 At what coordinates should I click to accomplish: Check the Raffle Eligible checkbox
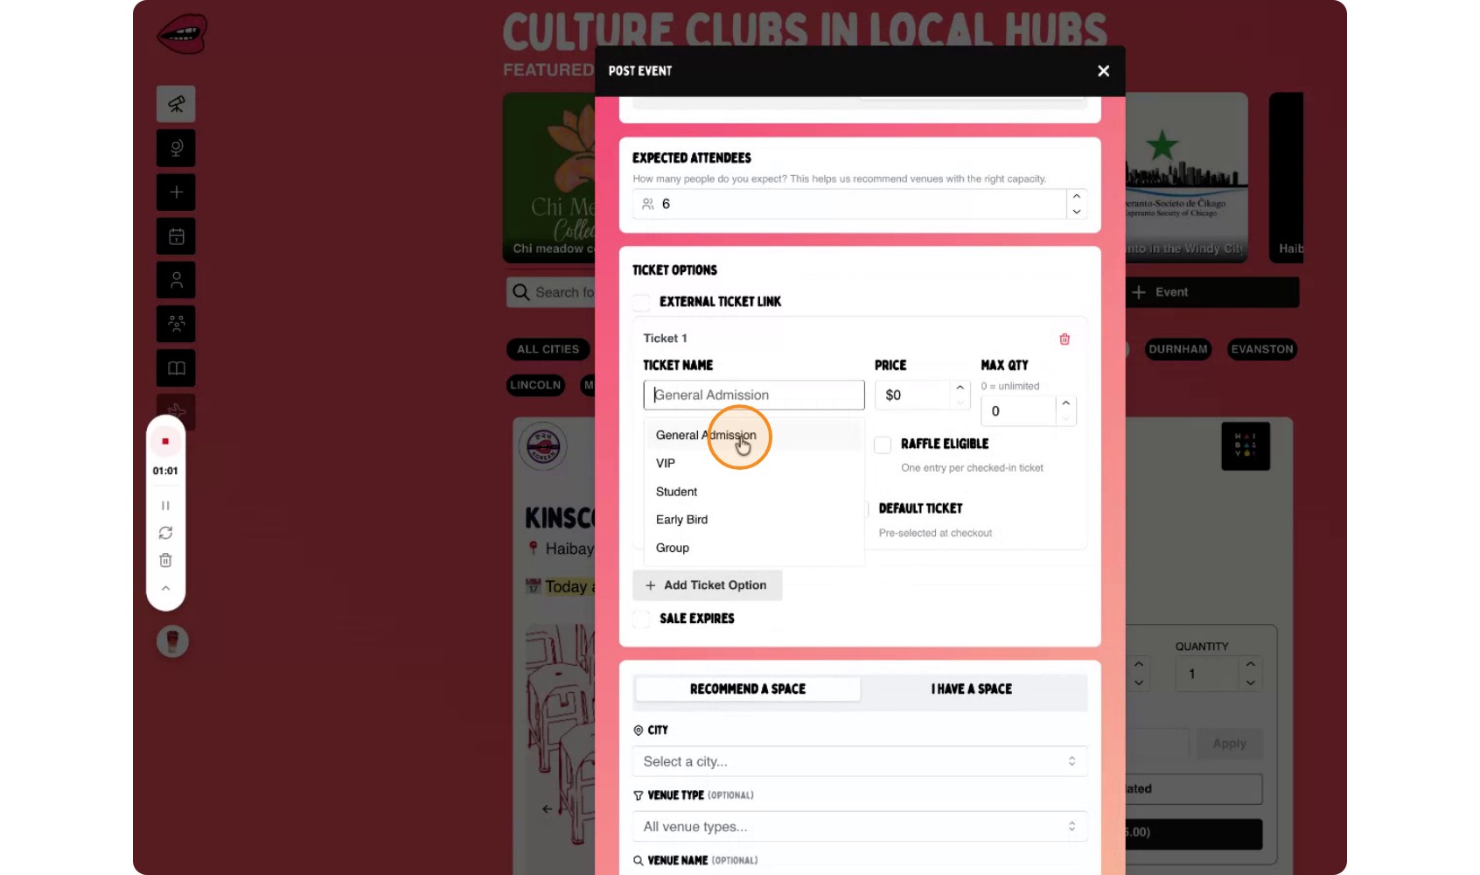[x=883, y=444]
